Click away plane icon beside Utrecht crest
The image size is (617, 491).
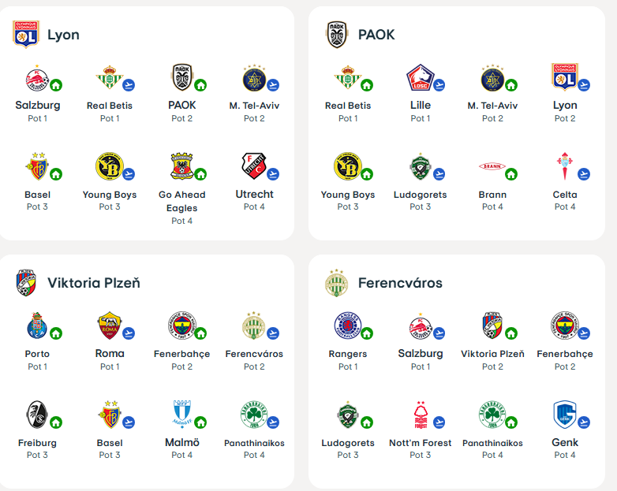coord(273,174)
